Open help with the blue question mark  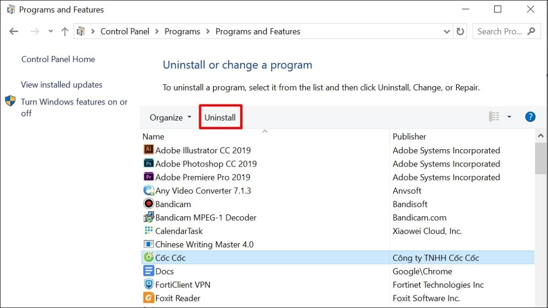tap(530, 117)
